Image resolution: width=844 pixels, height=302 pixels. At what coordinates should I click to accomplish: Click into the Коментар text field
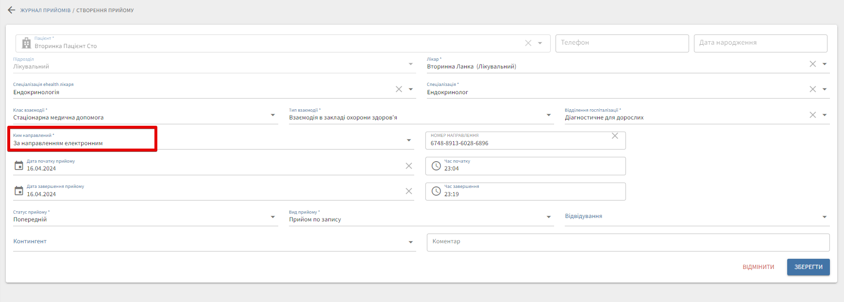(627, 242)
